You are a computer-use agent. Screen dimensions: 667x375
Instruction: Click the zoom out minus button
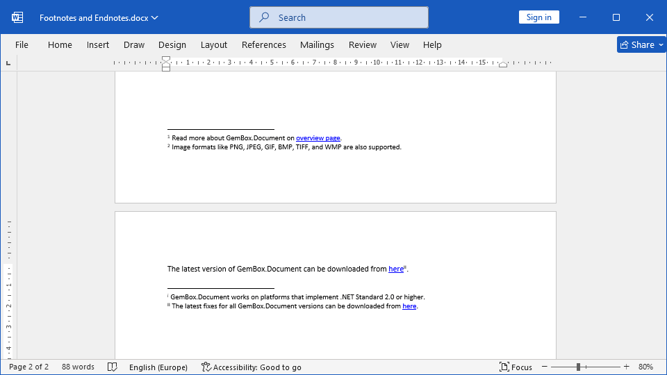545,367
